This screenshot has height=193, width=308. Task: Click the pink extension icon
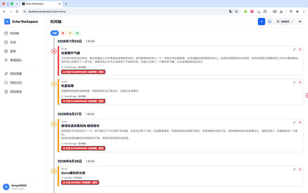[252, 12]
